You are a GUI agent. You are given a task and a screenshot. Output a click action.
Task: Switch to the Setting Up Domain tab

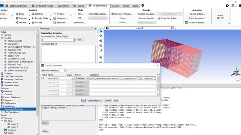click(x=17, y=6)
